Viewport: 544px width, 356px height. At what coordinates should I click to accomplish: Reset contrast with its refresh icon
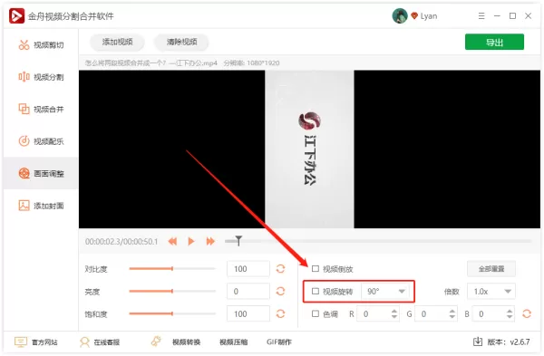[280, 269]
